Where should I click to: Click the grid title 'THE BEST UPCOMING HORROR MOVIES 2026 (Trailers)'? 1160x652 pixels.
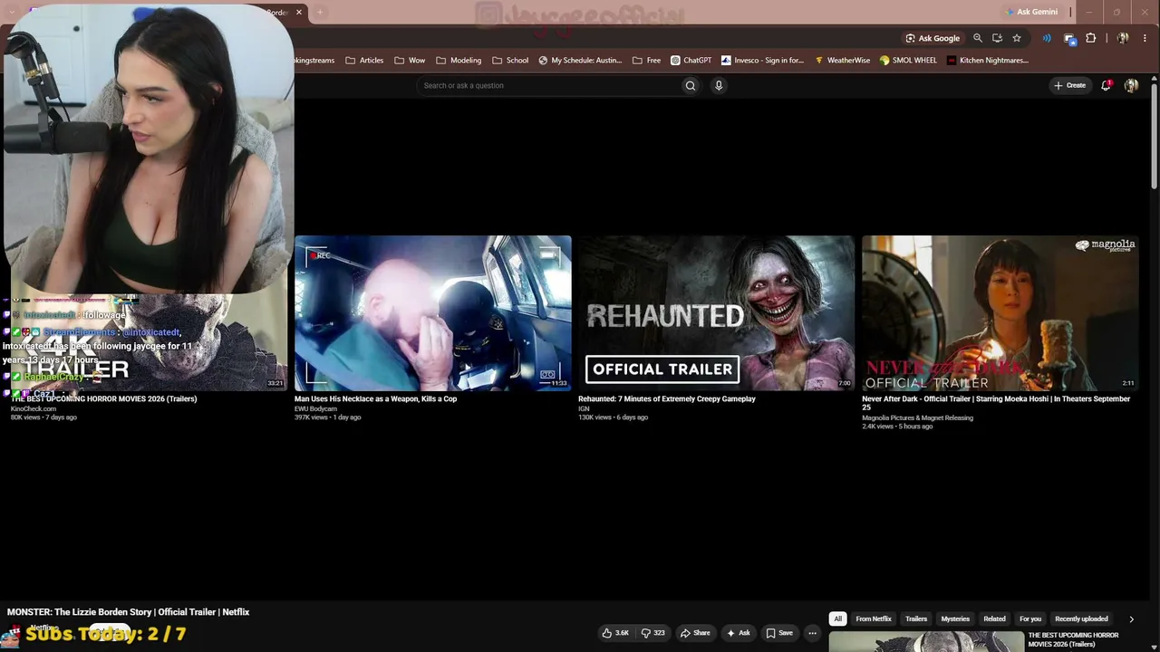(x=104, y=398)
